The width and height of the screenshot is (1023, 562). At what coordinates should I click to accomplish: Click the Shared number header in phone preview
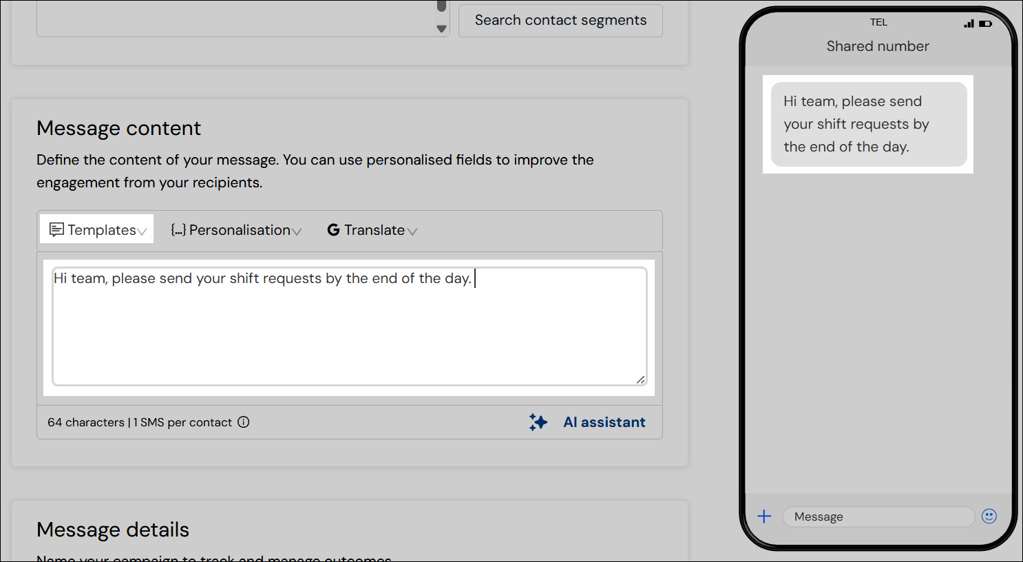(x=878, y=46)
